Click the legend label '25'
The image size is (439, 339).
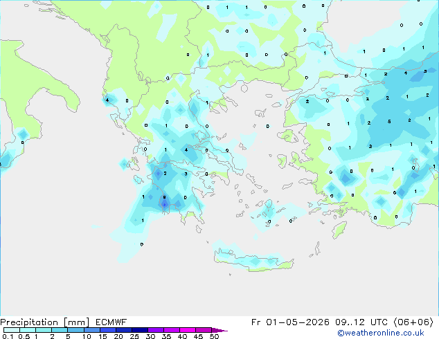coord(134,336)
